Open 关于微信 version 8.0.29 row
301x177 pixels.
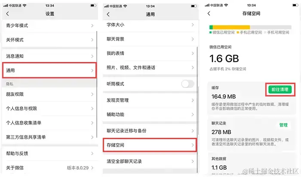tap(49, 168)
